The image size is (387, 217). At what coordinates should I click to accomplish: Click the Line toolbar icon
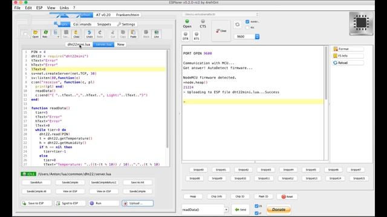pos(157,34)
